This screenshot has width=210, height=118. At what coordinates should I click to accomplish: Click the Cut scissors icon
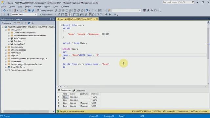(x=75, y=10)
